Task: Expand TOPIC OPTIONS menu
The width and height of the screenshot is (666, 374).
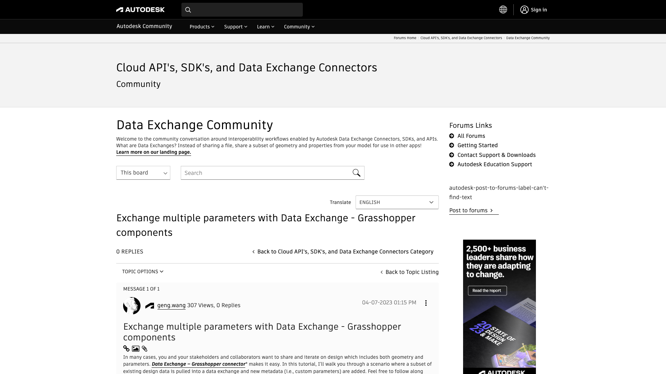Action: (x=143, y=271)
